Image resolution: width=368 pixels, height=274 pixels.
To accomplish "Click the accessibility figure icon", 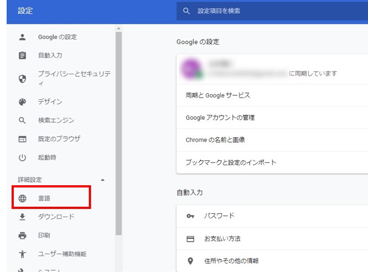I will [x=22, y=254].
